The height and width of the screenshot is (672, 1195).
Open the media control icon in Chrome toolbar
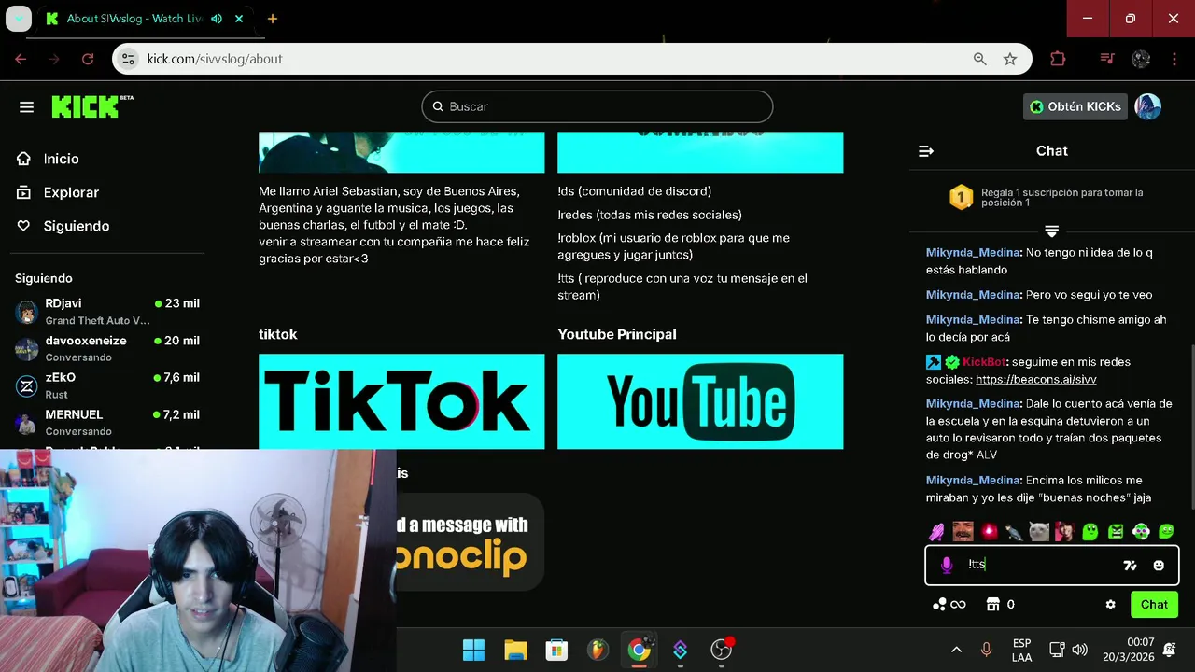point(1107,59)
